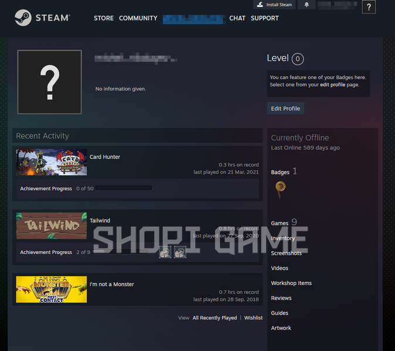Click Tailwind achievement progress bar

click(120, 252)
